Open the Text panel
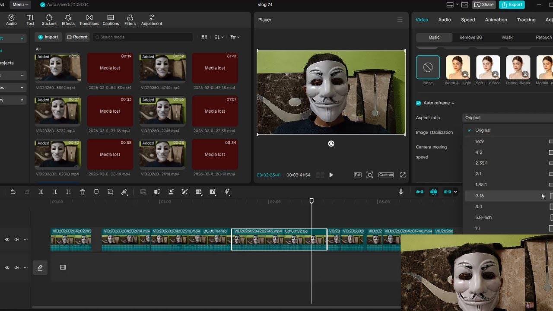 pos(30,20)
